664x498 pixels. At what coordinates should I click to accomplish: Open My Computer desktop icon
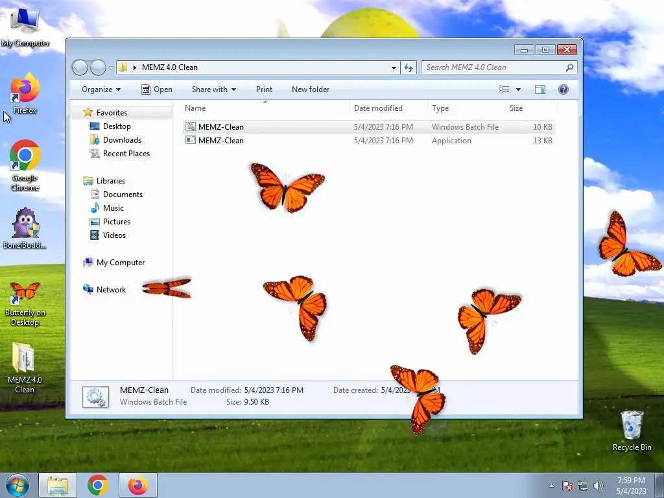pos(25,26)
